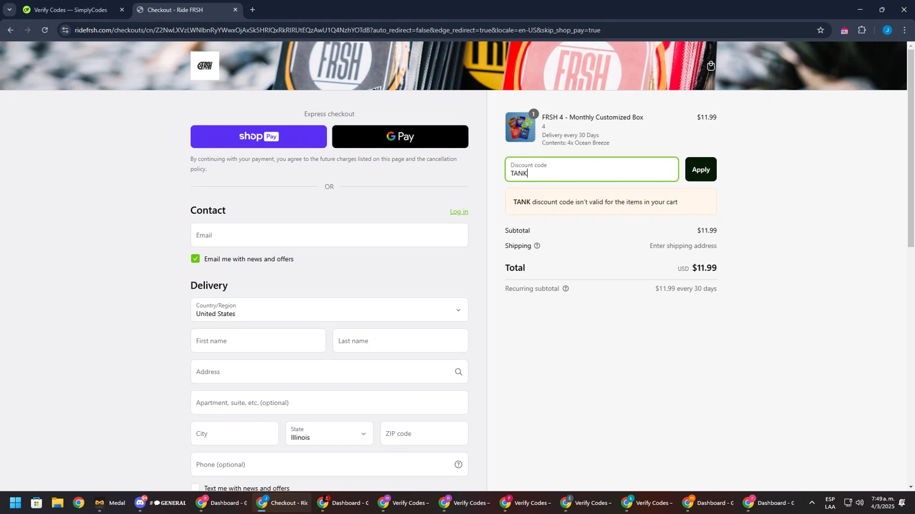Click 'Enter shipping address' text
This screenshot has height=514, width=915.
[x=683, y=246]
